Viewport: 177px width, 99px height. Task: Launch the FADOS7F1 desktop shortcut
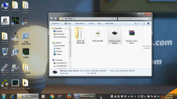pyautogui.click(x=15, y=22)
